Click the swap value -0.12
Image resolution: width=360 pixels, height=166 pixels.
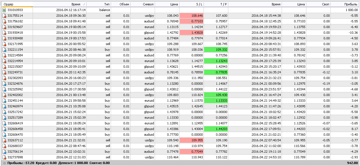coord(326,72)
